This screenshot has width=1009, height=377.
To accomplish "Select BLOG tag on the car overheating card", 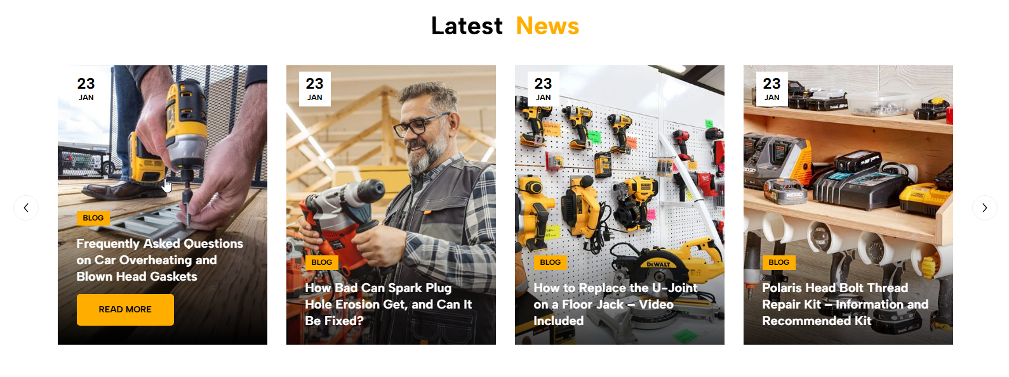I will tap(93, 218).
